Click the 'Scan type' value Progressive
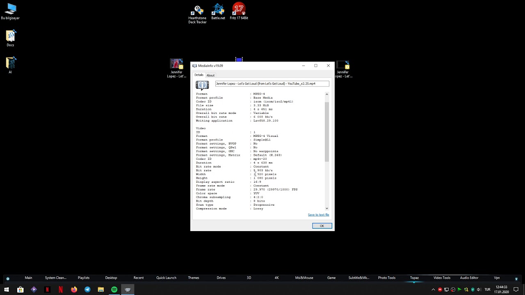 [264, 205]
